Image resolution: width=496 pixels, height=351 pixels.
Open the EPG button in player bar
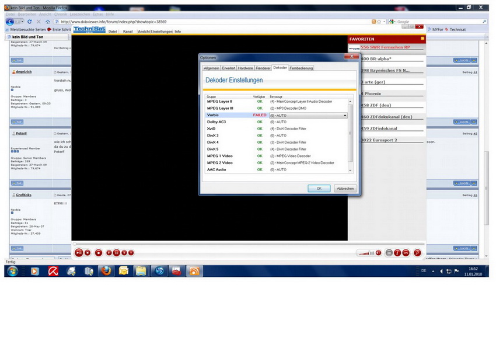point(406,253)
